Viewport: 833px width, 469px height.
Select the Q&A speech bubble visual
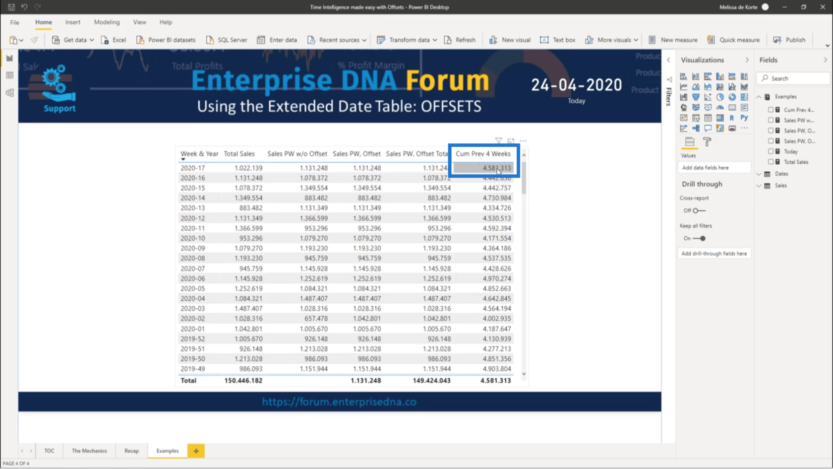click(708, 129)
